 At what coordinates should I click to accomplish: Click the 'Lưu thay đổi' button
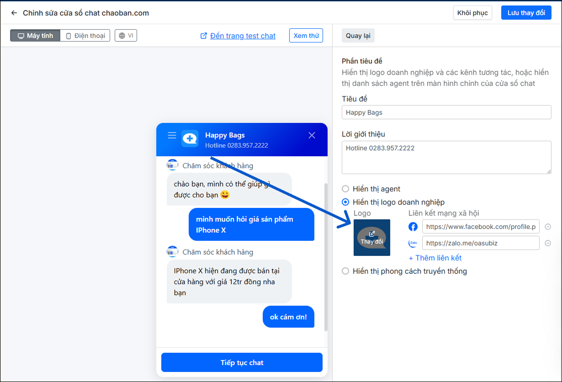pos(526,13)
